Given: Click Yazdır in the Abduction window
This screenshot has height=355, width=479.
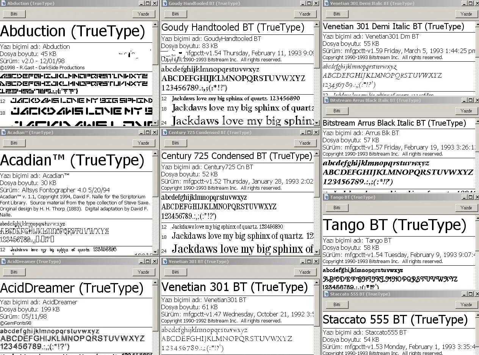Looking at the screenshot, I should click(144, 14).
